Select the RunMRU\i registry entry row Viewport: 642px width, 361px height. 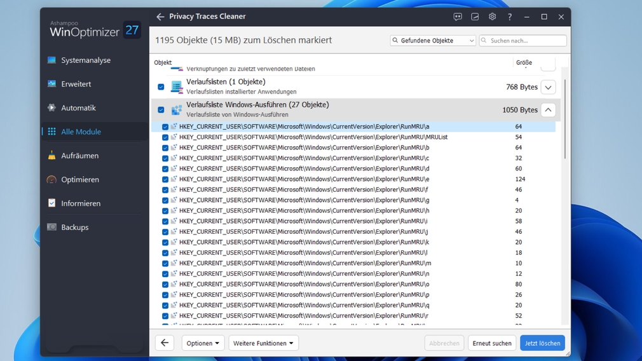click(x=353, y=221)
